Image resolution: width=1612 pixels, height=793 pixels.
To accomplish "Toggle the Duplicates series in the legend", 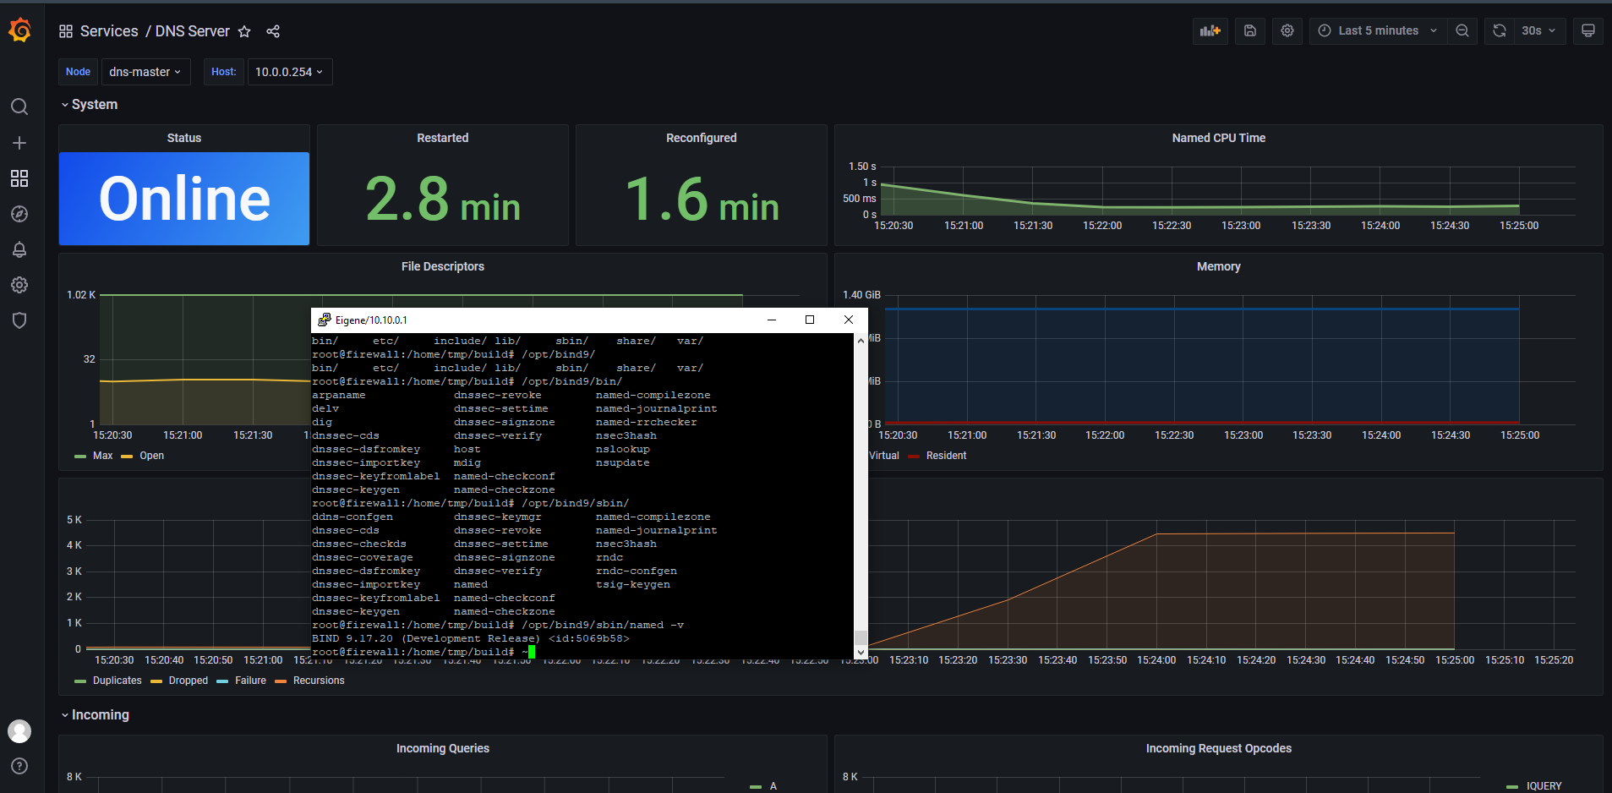I will pyautogui.click(x=117, y=680).
